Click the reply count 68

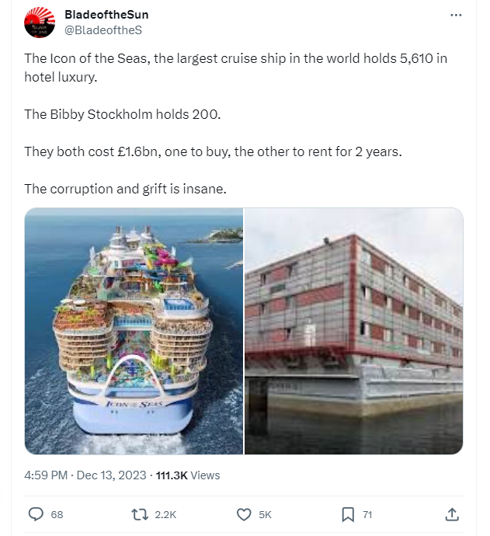click(57, 514)
